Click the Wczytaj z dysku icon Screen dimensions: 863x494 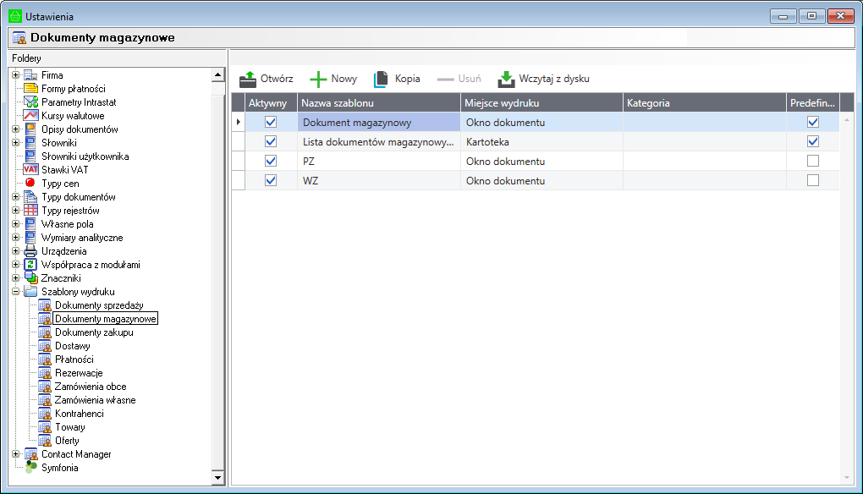pyautogui.click(x=506, y=79)
